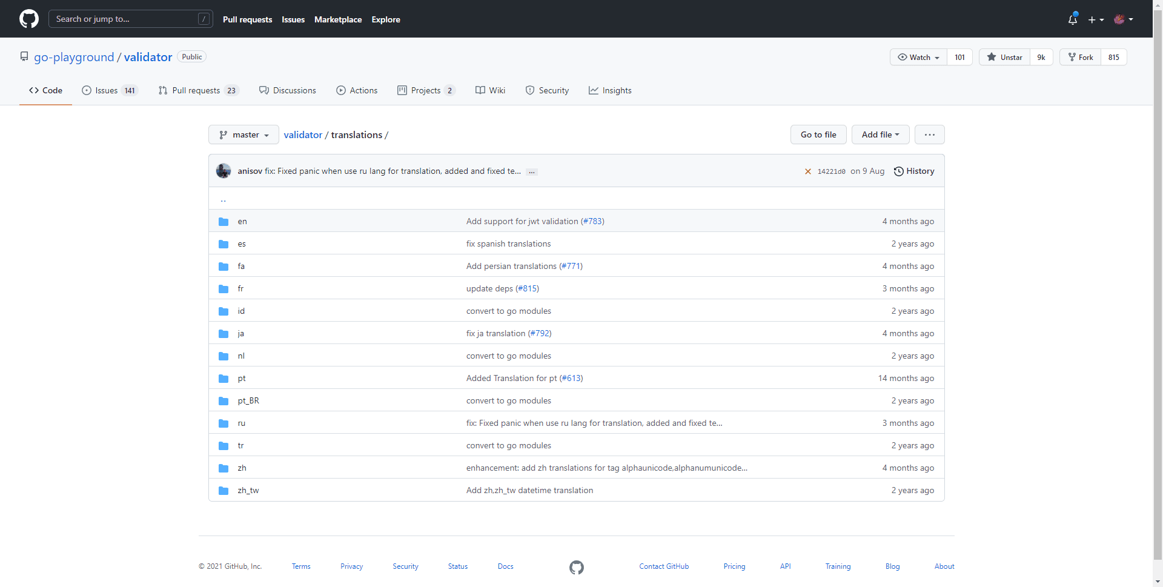
Task: Open the en folder
Action: (242, 222)
